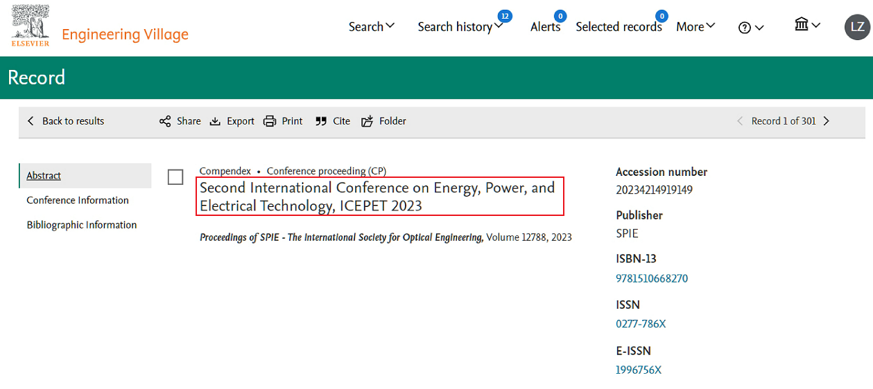The height and width of the screenshot is (389, 873).
Task: Click the Elsevier tree logo
Action: (x=30, y=26)
